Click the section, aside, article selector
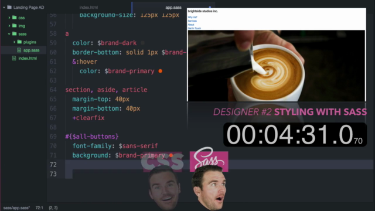375x211 pixels. point(106,90)
